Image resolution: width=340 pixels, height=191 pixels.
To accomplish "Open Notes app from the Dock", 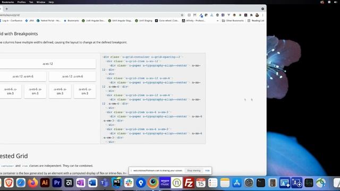I will pyautogui.click(x=225, y=183).
